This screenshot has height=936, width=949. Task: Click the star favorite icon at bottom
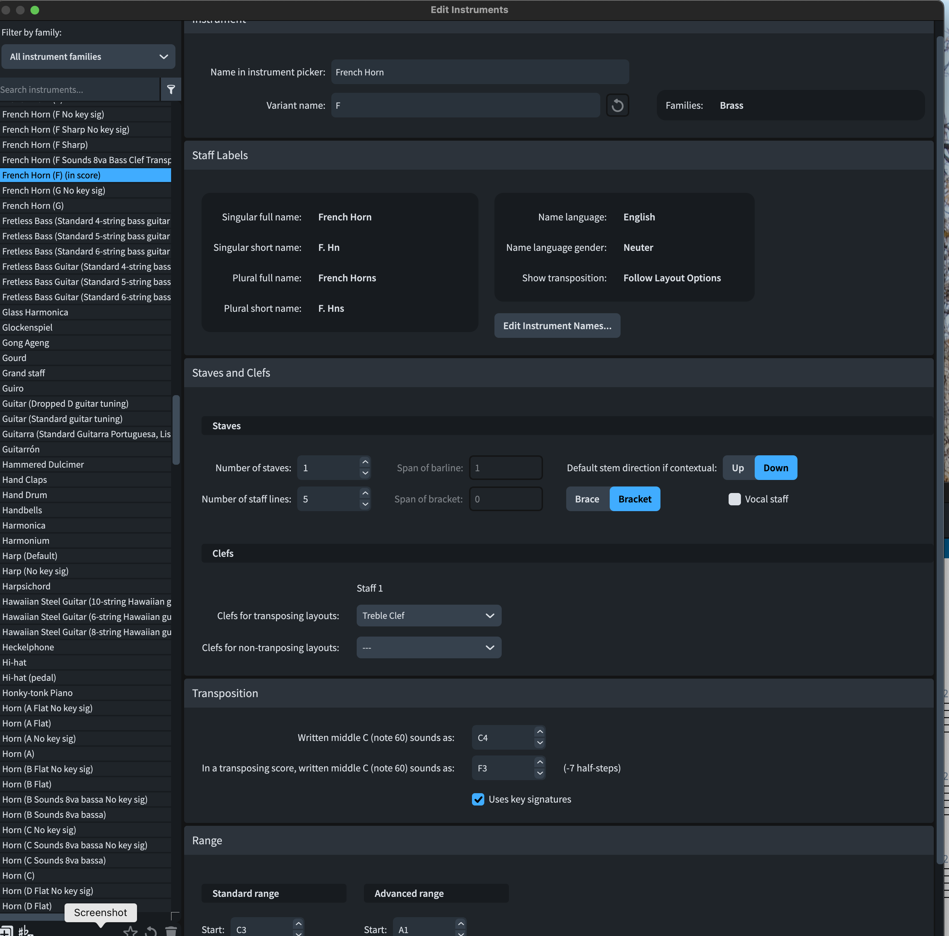(x=130, y=931)
